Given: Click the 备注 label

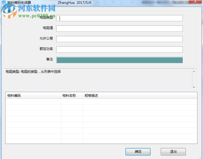Looking at the screenshot, I should click(50, 59).
